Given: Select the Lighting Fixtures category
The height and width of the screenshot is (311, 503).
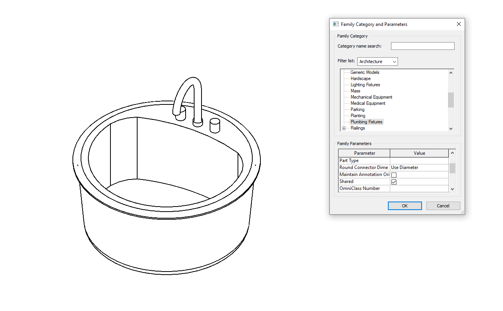Looking at the screenshot, I should click(365, 84).
